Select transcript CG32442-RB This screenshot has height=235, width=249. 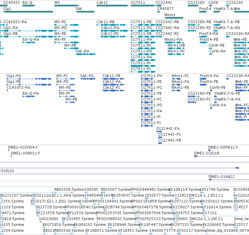click(x=159, y=25)
